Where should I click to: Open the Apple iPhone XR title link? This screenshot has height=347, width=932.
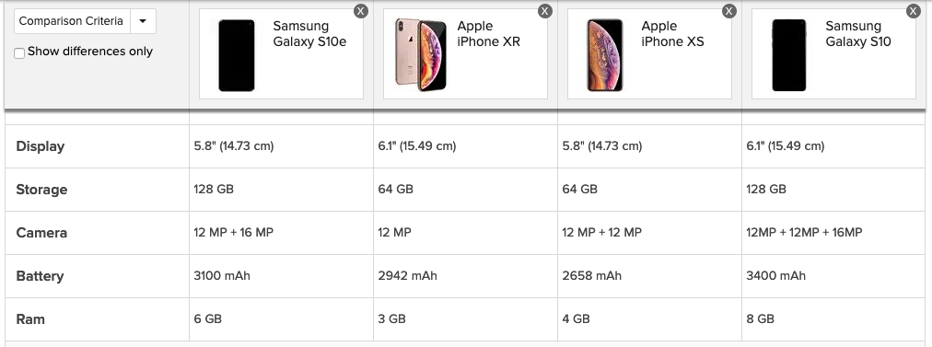[x=489, y=33]
